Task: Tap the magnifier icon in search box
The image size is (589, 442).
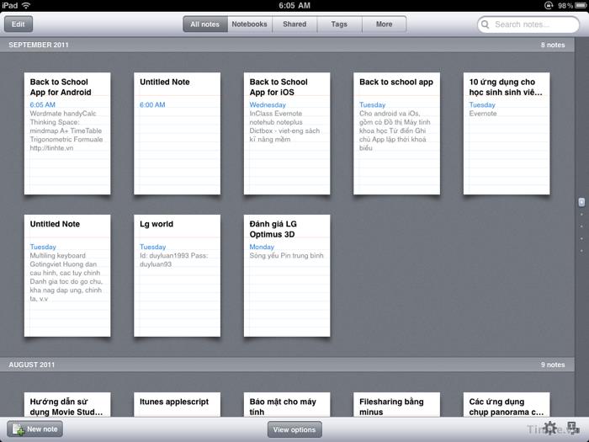Action: pos(485,24)
